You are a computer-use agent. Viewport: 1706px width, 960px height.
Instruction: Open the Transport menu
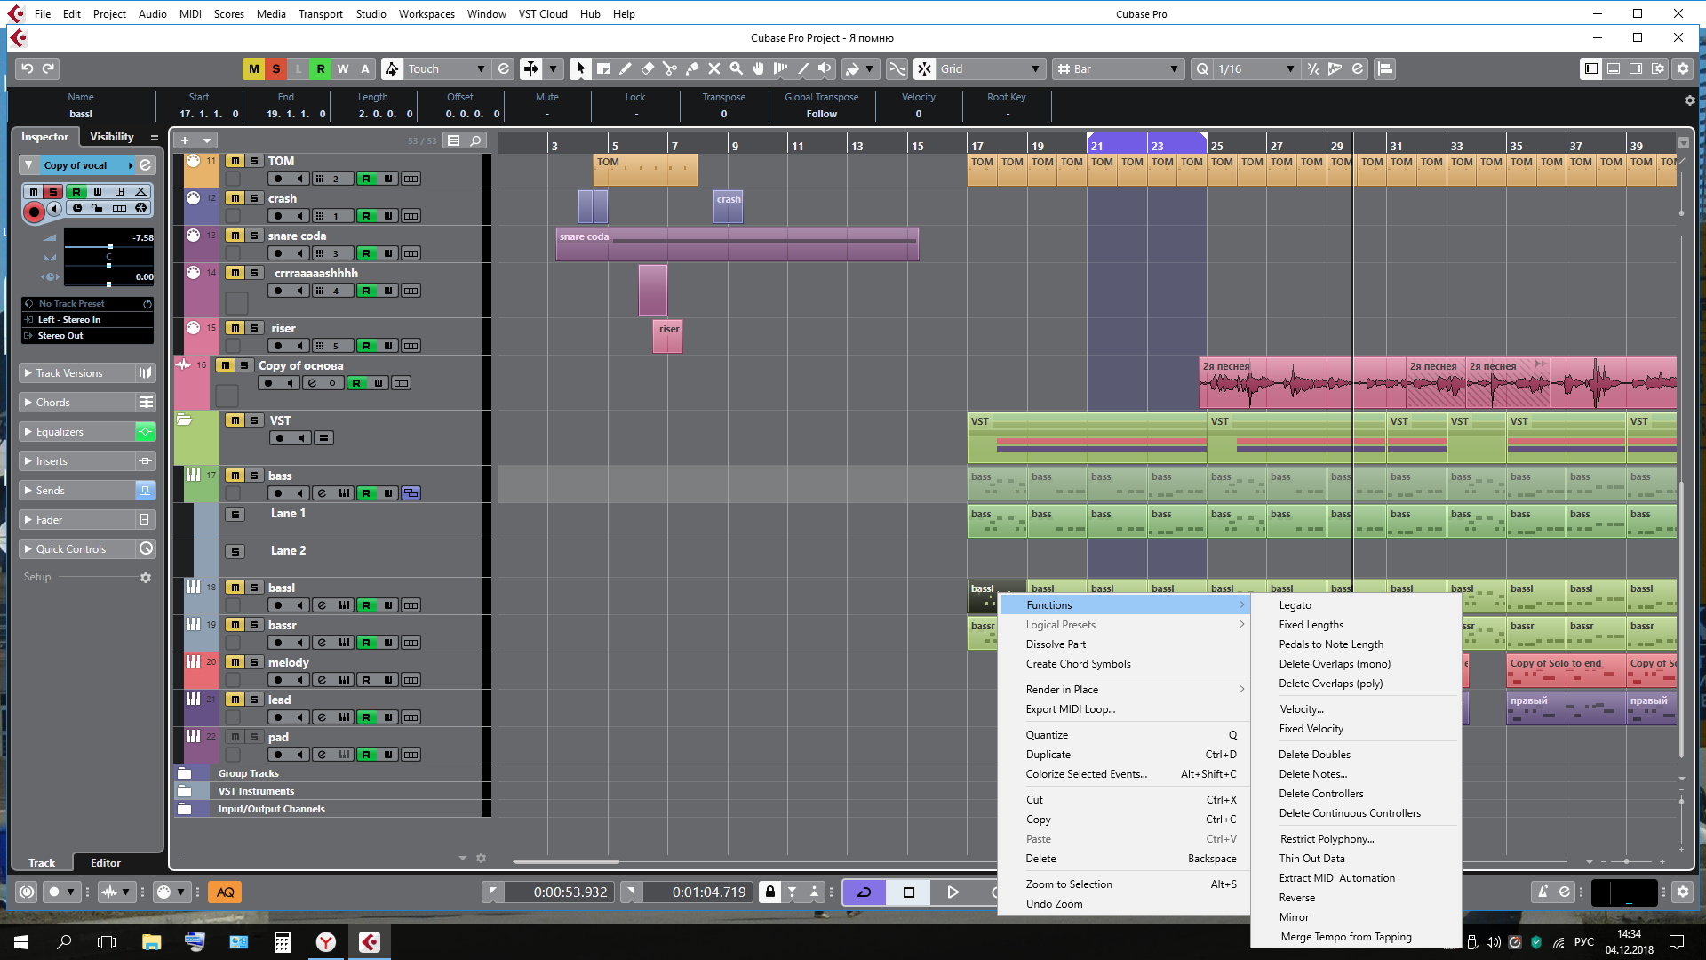click(320, 13)
